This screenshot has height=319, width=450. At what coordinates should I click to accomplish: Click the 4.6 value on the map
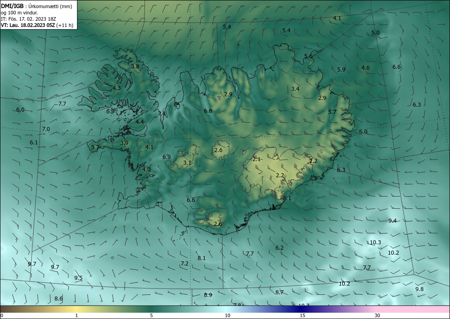(365, 68)
